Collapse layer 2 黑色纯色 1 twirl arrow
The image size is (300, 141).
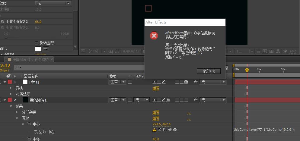pos(5,100)
